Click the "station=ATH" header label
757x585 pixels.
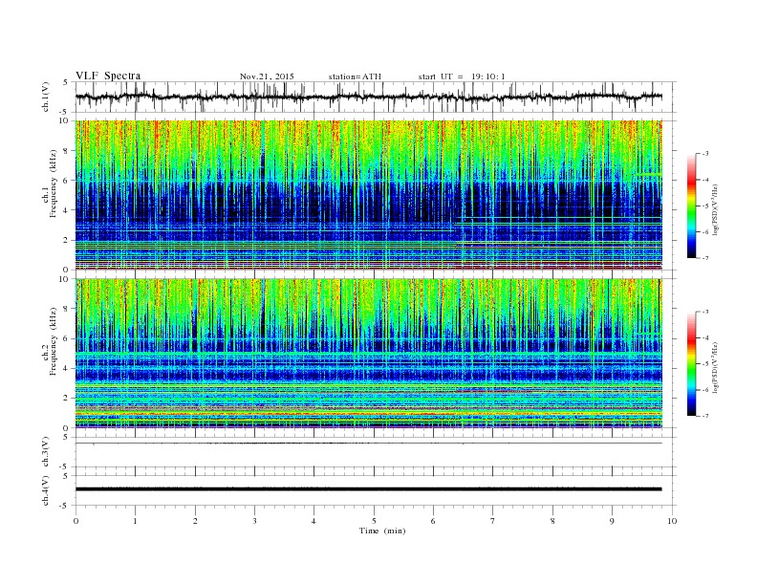point(355,76)
